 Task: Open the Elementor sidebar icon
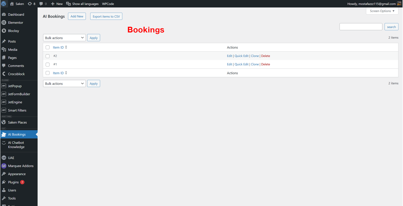[x=4, y=23]
